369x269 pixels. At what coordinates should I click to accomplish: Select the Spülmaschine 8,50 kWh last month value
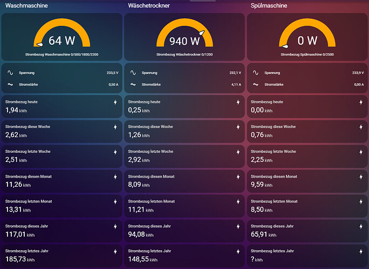(262, 210)
